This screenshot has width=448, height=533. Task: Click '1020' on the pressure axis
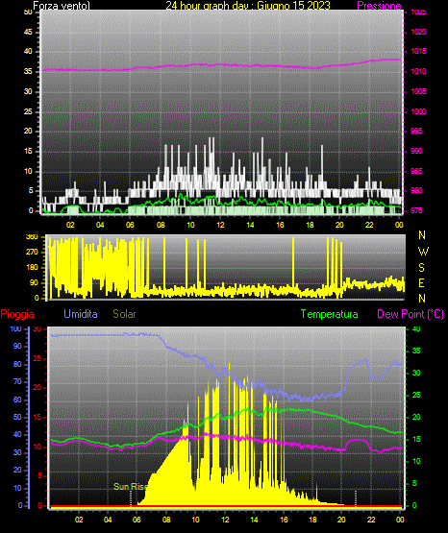pyautogui.click(x=419, y=32)
